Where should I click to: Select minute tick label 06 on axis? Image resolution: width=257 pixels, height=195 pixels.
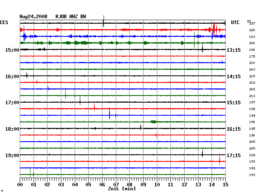(102, 184)
